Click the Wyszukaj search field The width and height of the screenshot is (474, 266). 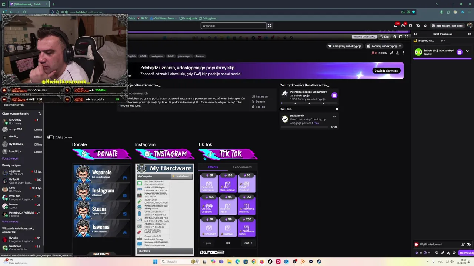(x=233, y=26)
